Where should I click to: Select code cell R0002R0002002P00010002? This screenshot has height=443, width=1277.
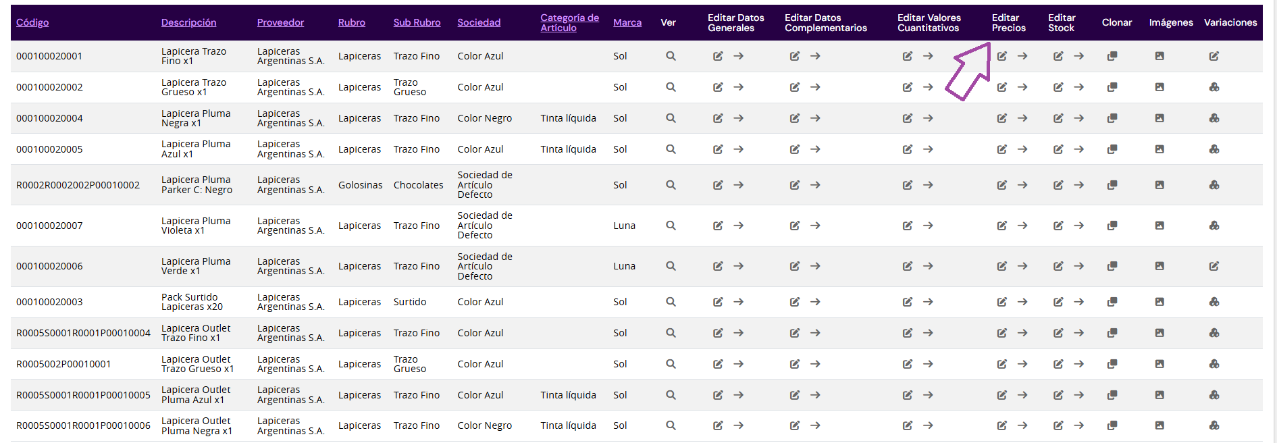78,185
